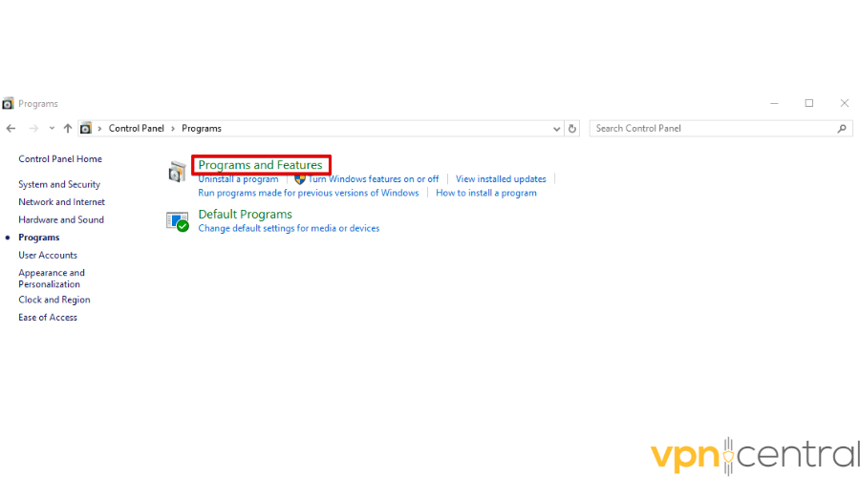Open the recent locations dropdown arrow
Viewport: 860px width, 477px height.
pos(52,129)
